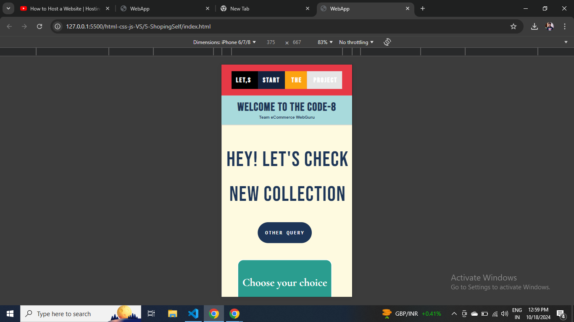Close the New Tab tab
This screenshot has height=322, width=574.
pos(308,8)
